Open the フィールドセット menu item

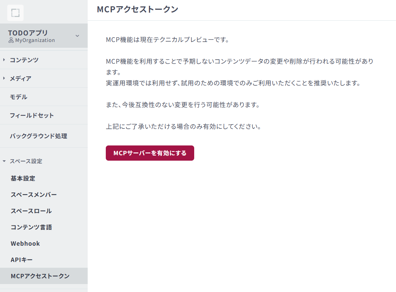click(x=32, y=115)
